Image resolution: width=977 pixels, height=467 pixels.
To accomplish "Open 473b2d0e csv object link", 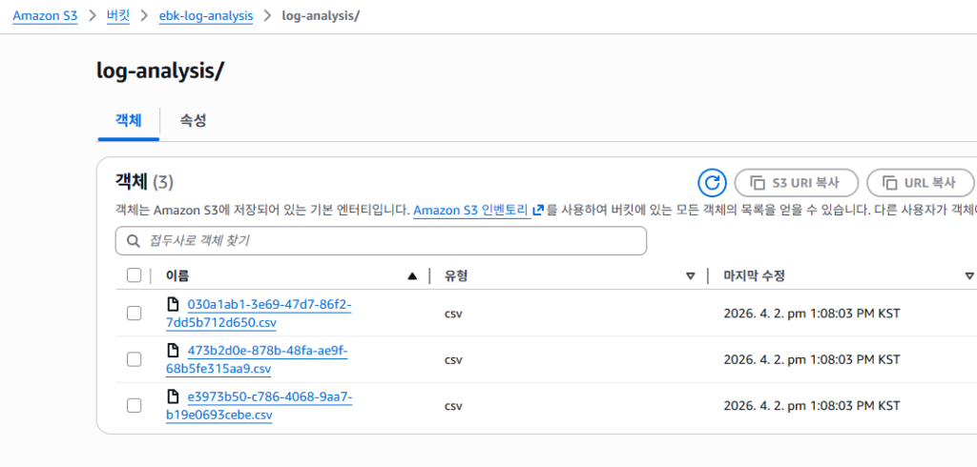I will tap(260, 359).
